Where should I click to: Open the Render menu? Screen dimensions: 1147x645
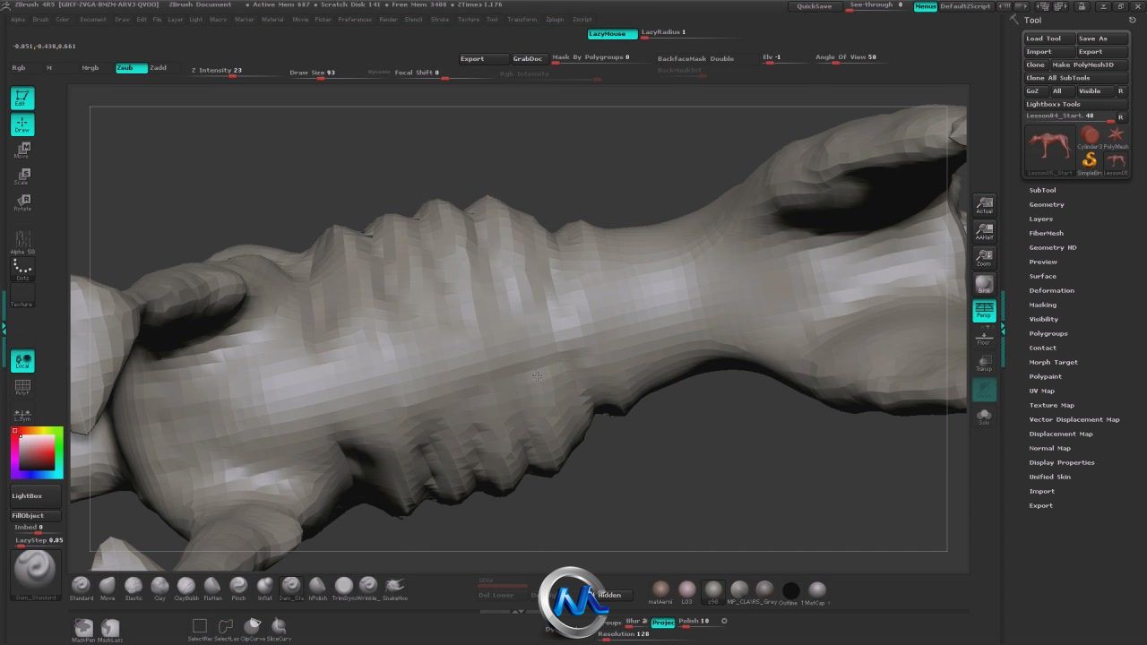coord(388,19)
